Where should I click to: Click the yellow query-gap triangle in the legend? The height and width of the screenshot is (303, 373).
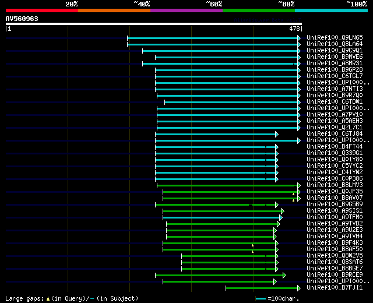pos(48,299)
